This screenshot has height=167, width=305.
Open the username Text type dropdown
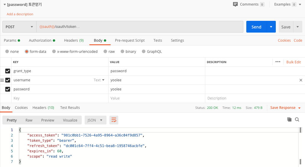click(x=99, y=80)
